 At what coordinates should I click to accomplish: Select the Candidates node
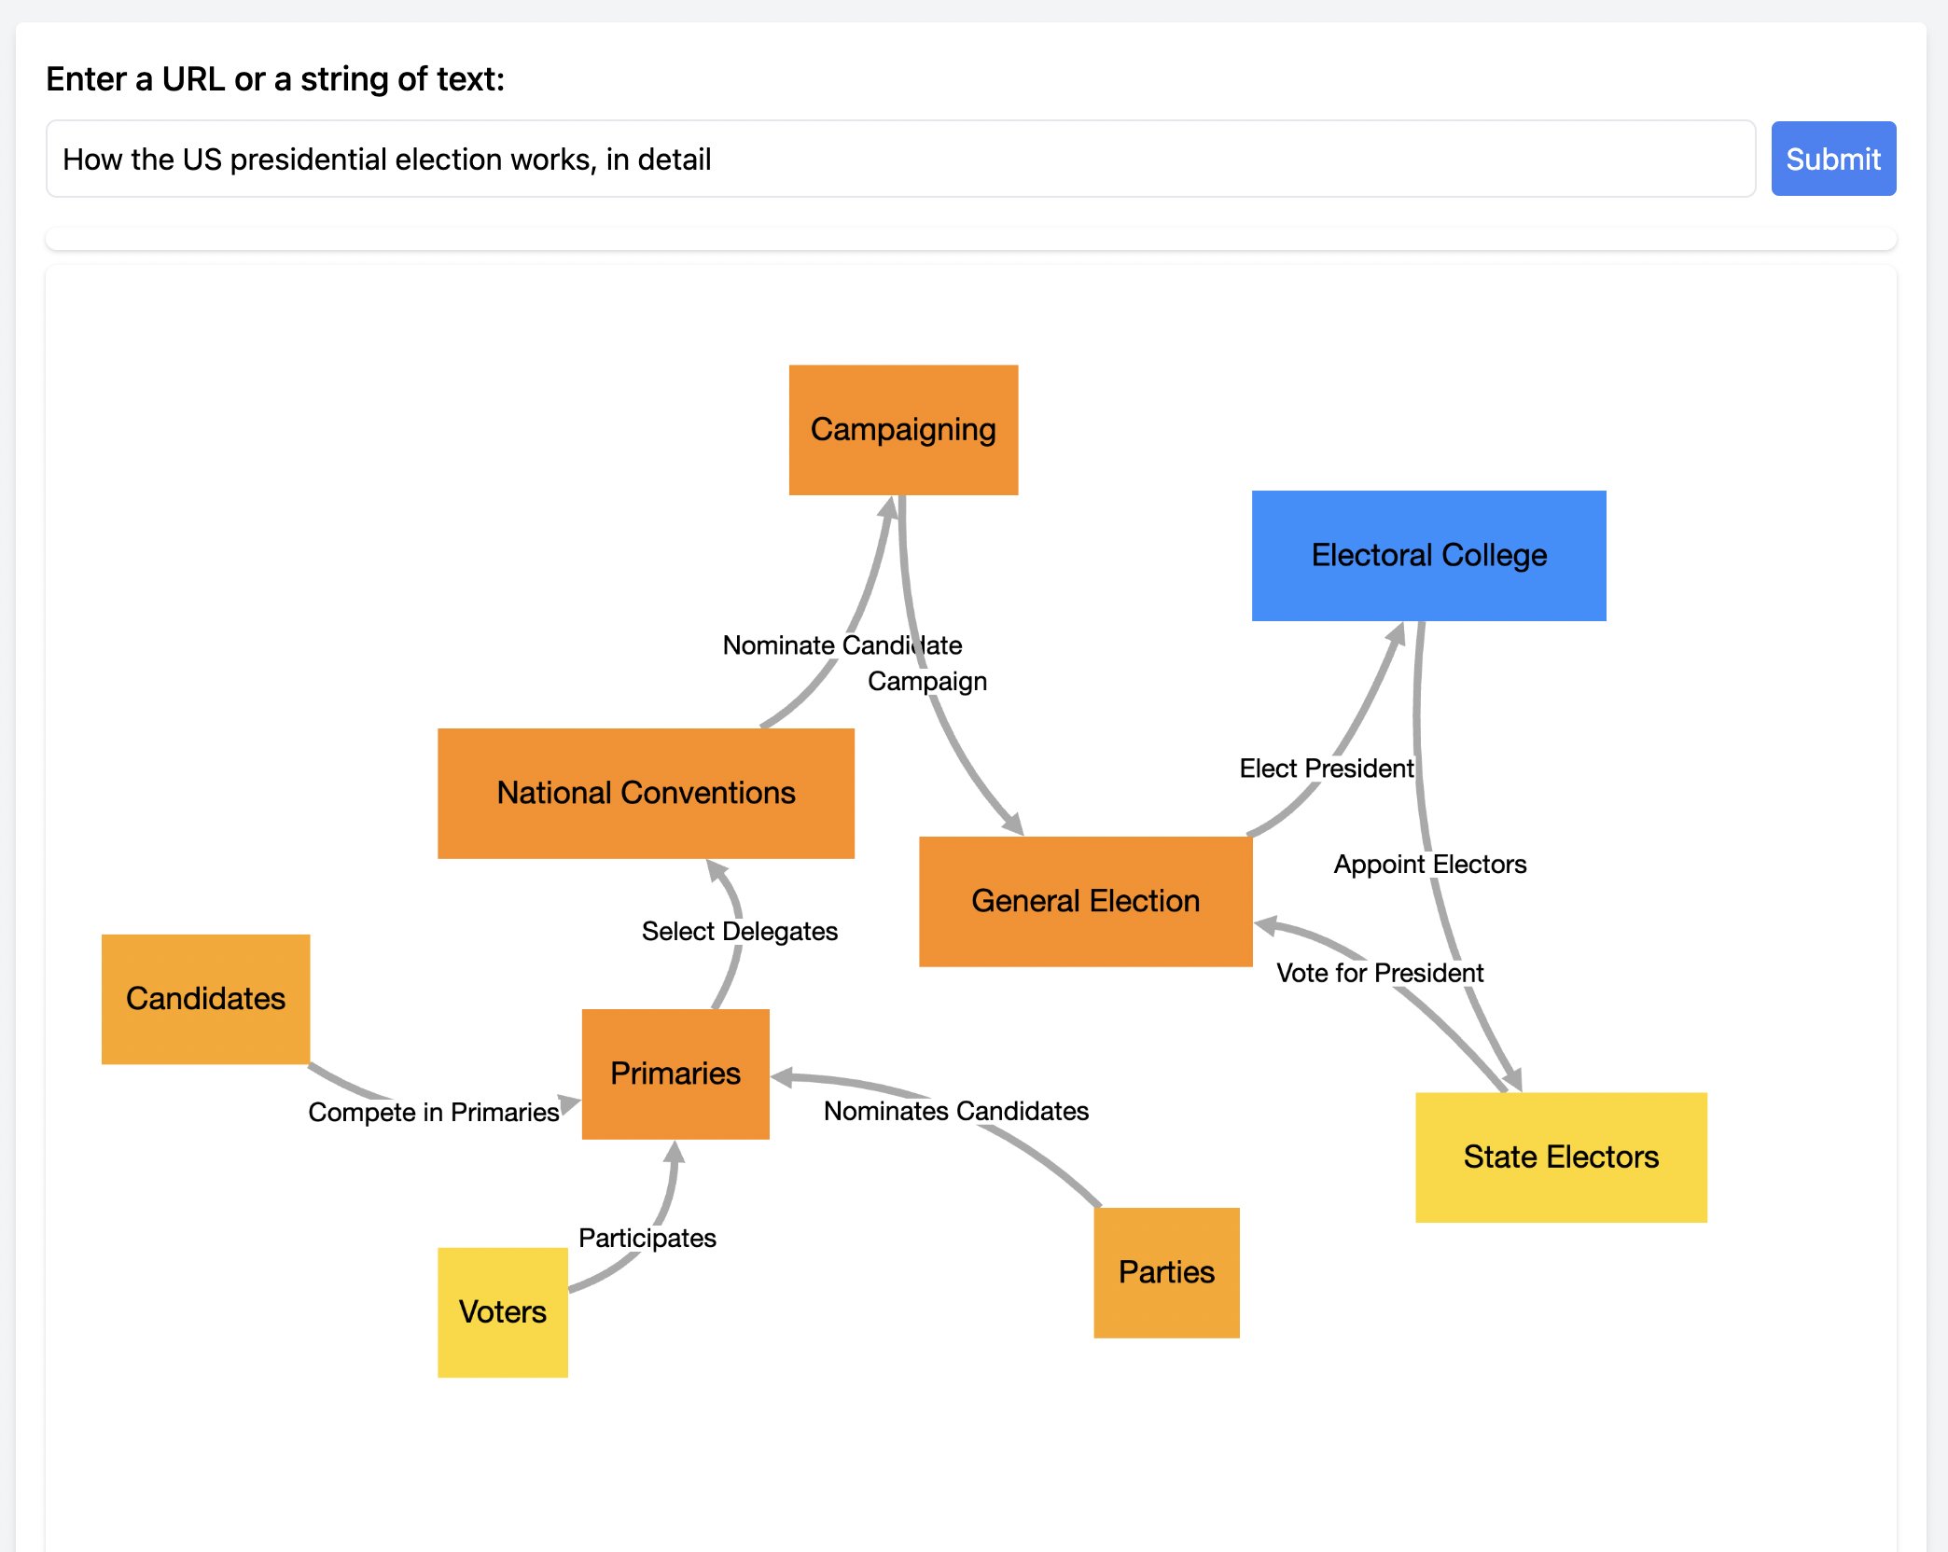coord(205,998)
